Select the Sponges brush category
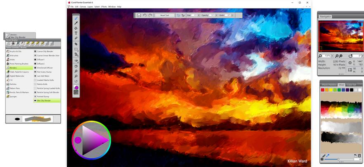This screenshot has width=364, height=167. (x=19, y=96)
